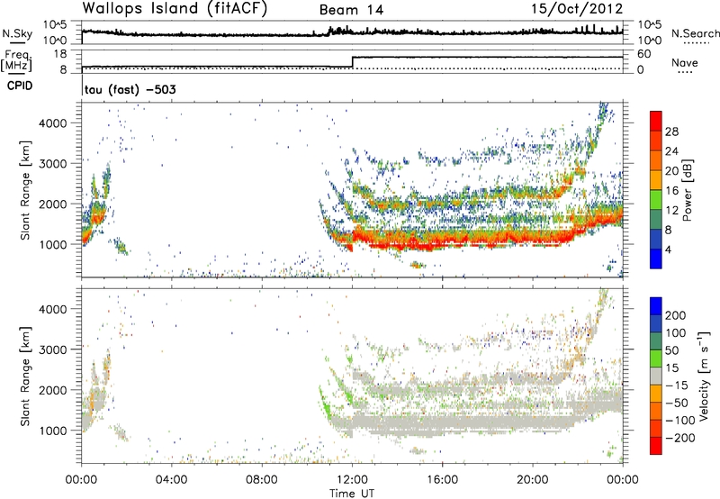Click the "12:00" time tick label
Image resolution: width=720 pixels, height=499 pixels.
(x=352, y=480)
